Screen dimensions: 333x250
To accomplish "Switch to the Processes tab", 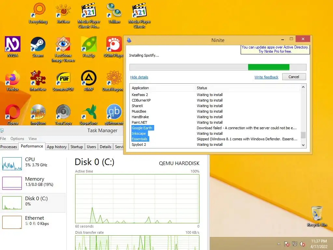I will tap(9, 147).
